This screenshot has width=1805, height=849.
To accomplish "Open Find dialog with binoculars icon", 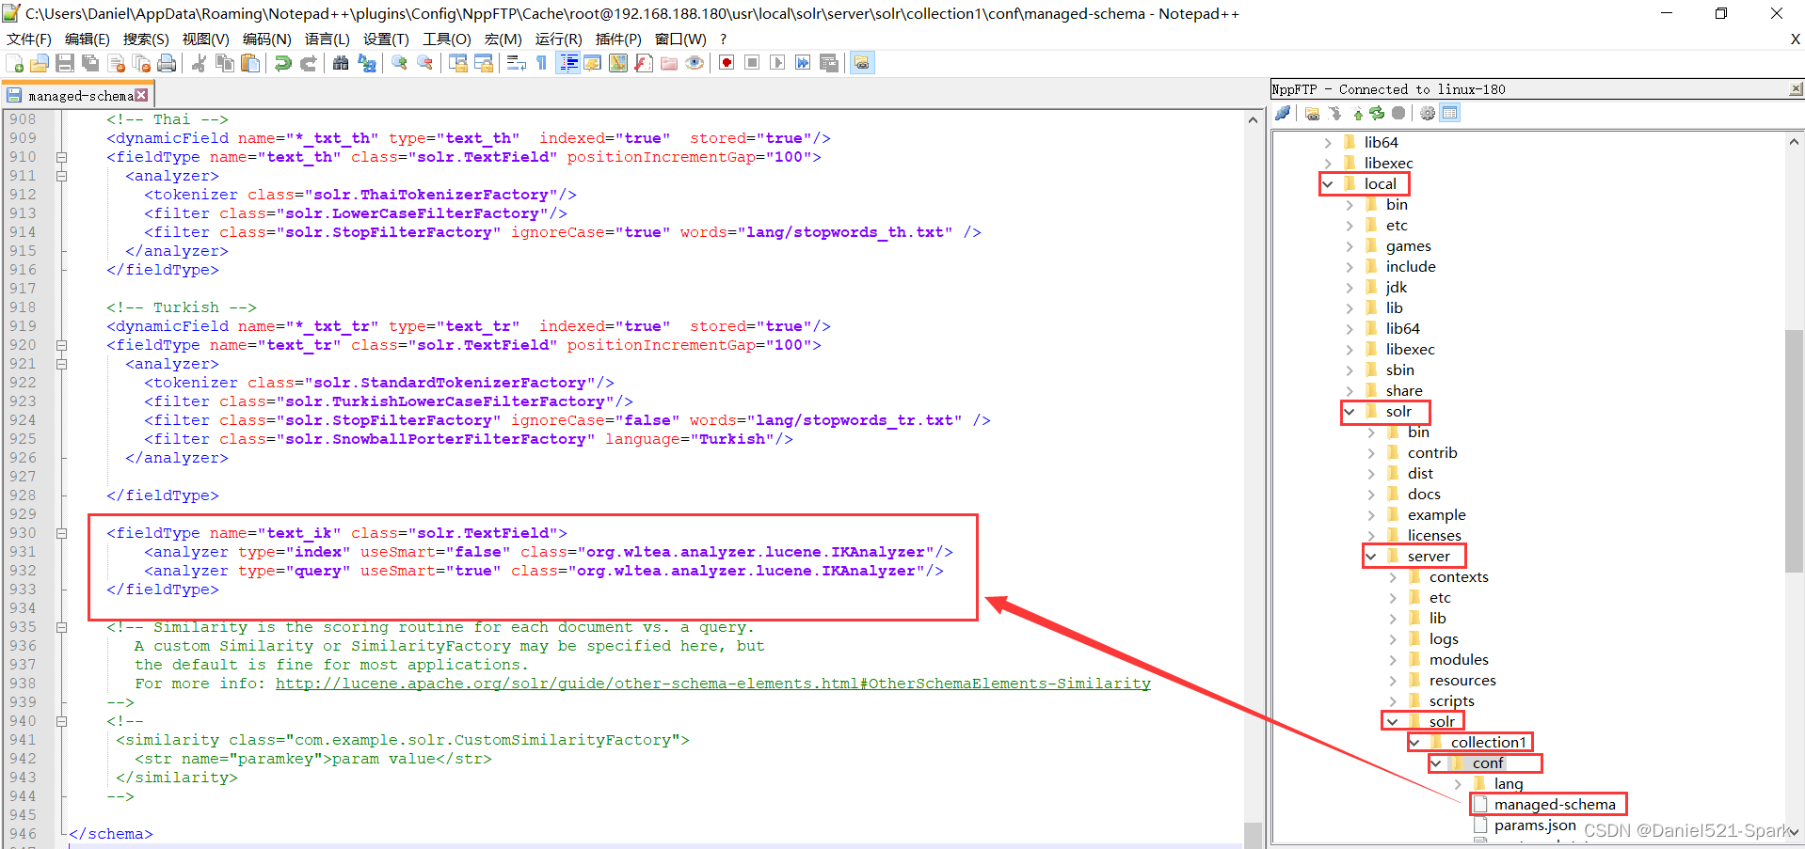I will tap(341, 63).
